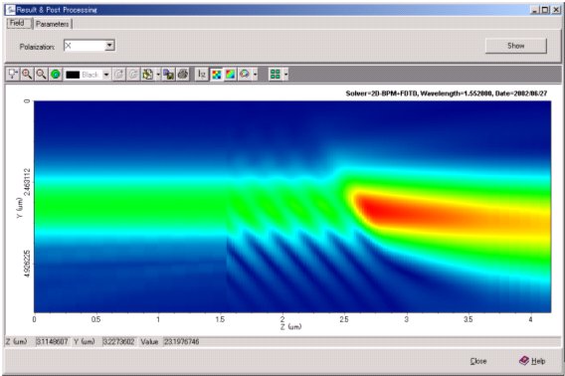565x376 pixels.
Task: Select the Field tab
Action: point(17,23)
